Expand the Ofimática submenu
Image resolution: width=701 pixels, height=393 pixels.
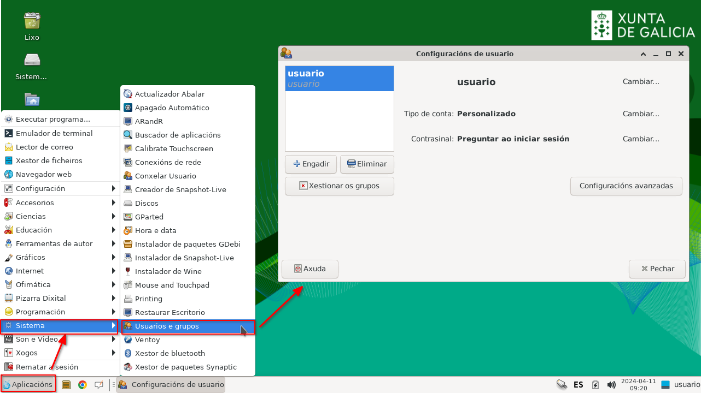click(34, 284)
